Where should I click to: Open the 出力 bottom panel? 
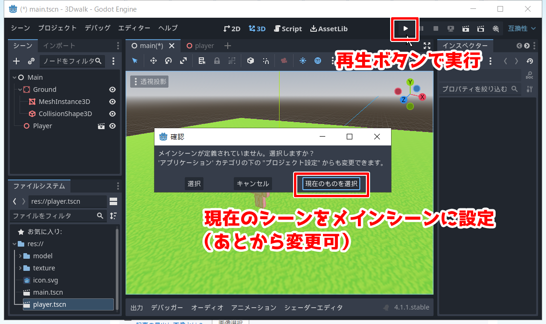click(136, 308)
